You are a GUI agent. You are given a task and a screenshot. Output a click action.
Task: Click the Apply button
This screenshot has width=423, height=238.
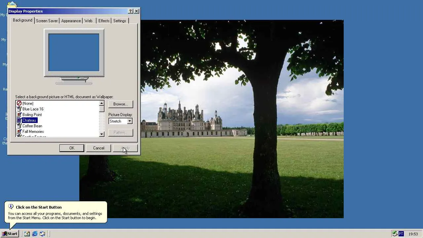(x=125, y=148)
